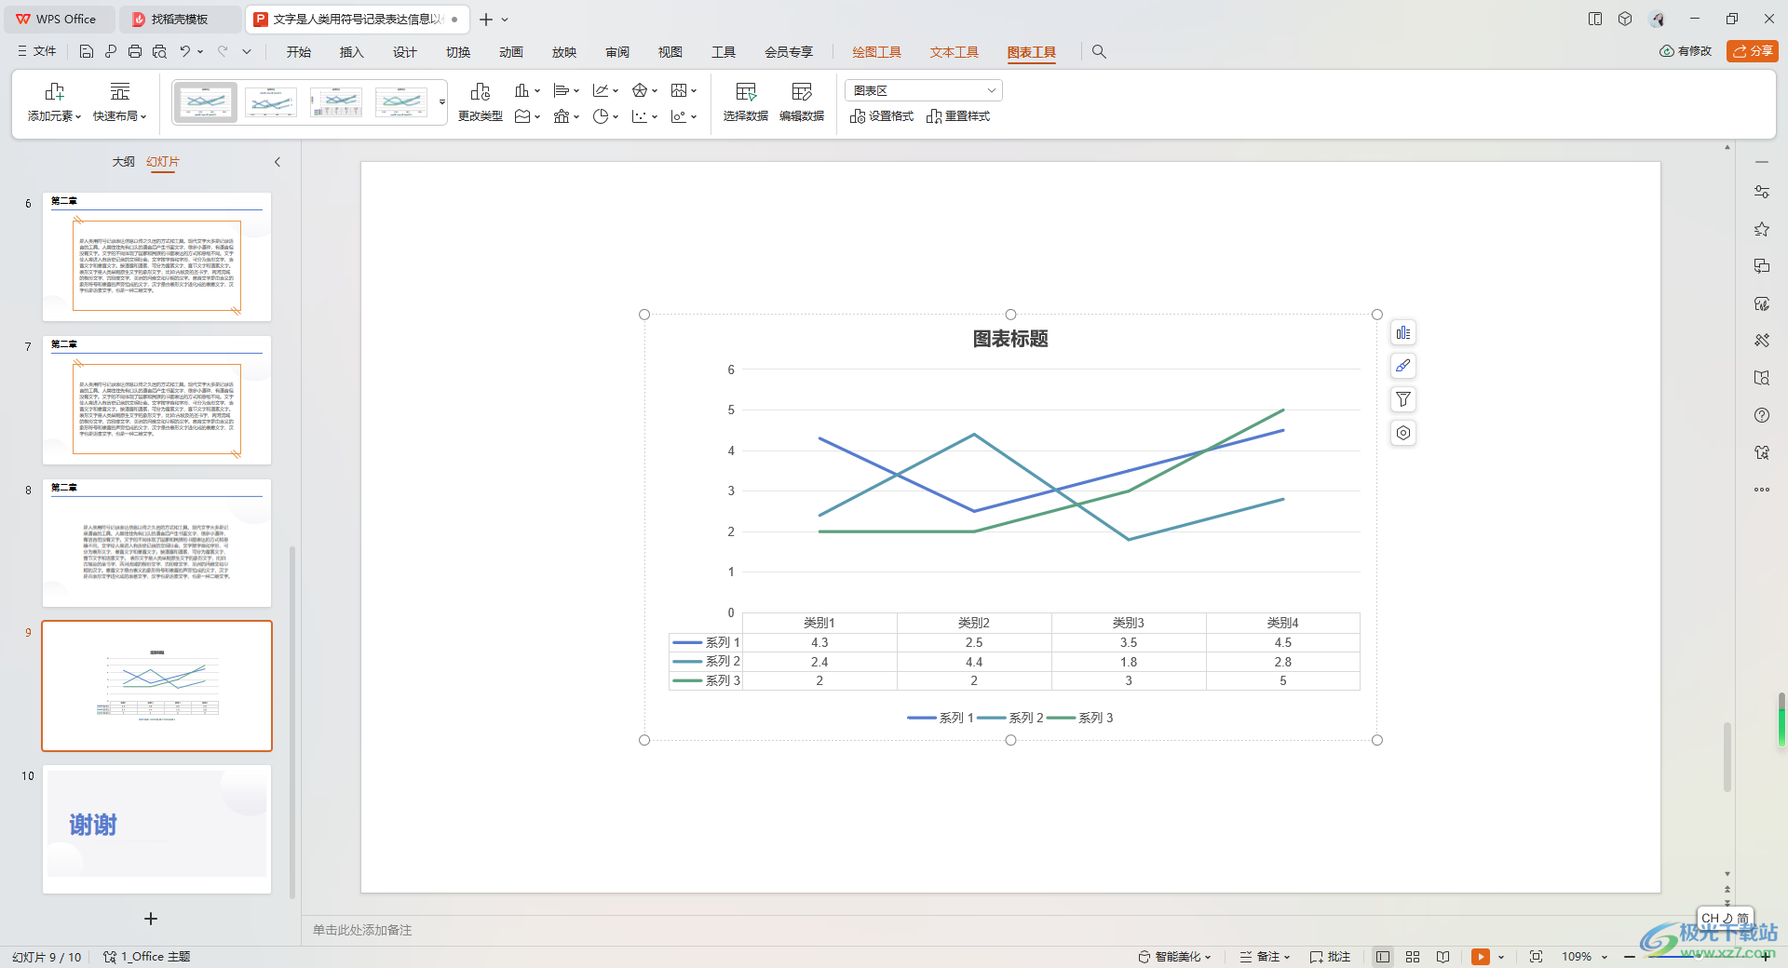
Task: Open the search magnifier icon
Action: (x=1099, y=52)
